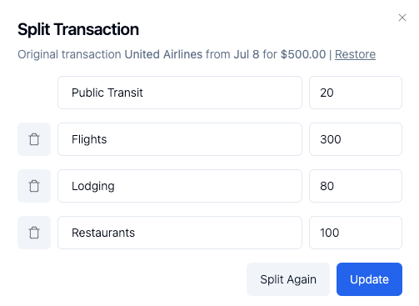Image resolution: width=419 pixels, height=306 pixels.
Task: Click the 300 amount input
Action: [356, 139]
